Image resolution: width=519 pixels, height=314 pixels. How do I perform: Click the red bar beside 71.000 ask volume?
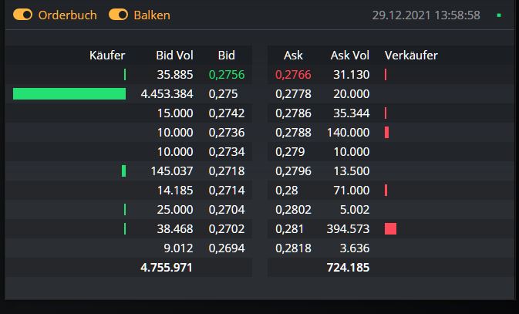coord(386,191)
